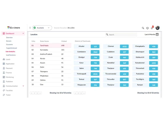This screenshot has height=122, width=163.
Task: Go to next page in district table
Action: coord(81,93)
